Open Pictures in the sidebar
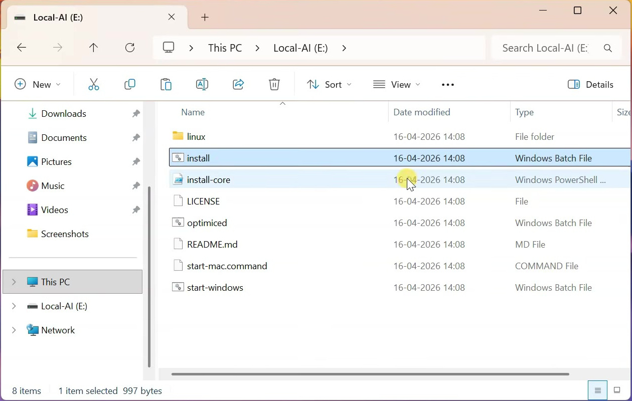This screenshot has width=632, height=401. [56, 162]
